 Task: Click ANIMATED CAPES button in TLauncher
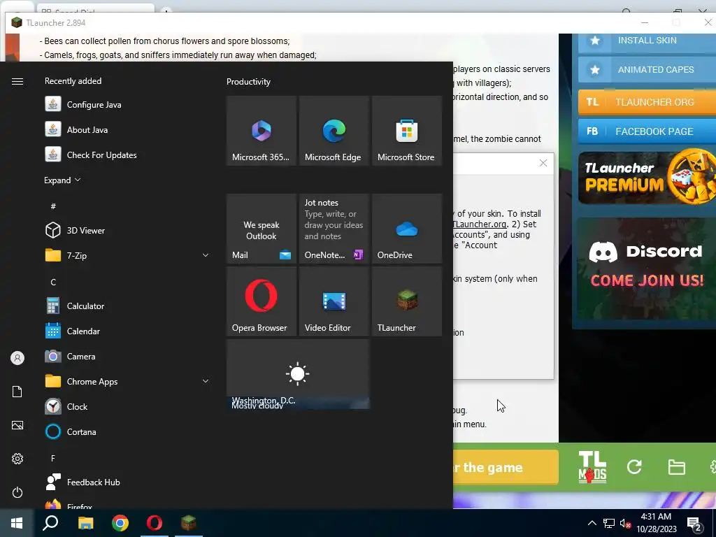click(x=647, y=70)
